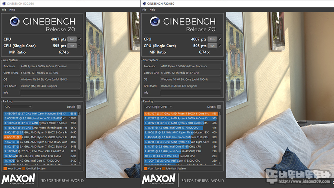
Task: Select Ryzen 5 PRO 4650G row scoring 3509
Action: (40, 142)
